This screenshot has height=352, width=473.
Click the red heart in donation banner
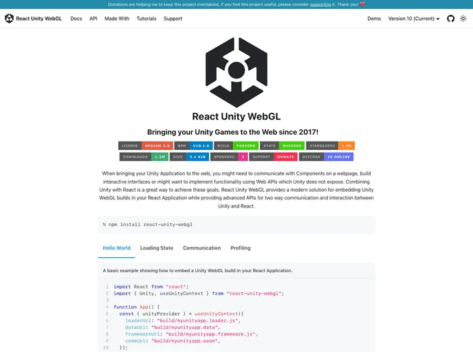362,4
